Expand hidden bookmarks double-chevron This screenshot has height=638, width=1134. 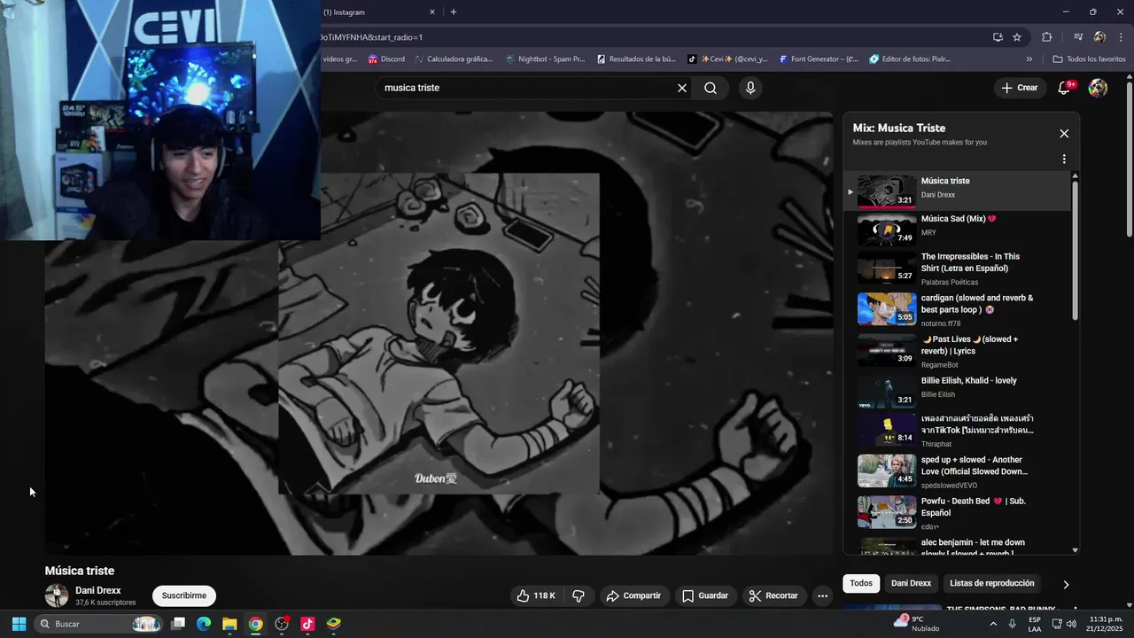click(x=1029, y=59)
